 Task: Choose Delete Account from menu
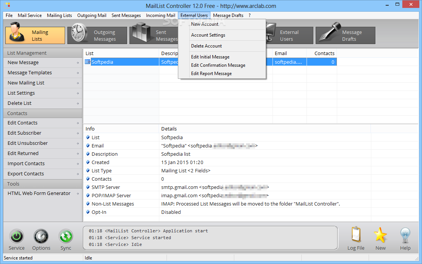click(222, 46)
